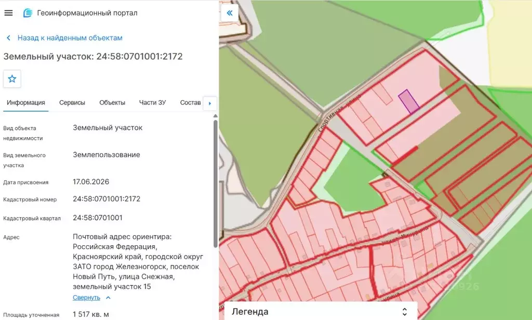Open the Объекты tab
The height and width of the screenshot is (320, 532).
pos(112,102)
